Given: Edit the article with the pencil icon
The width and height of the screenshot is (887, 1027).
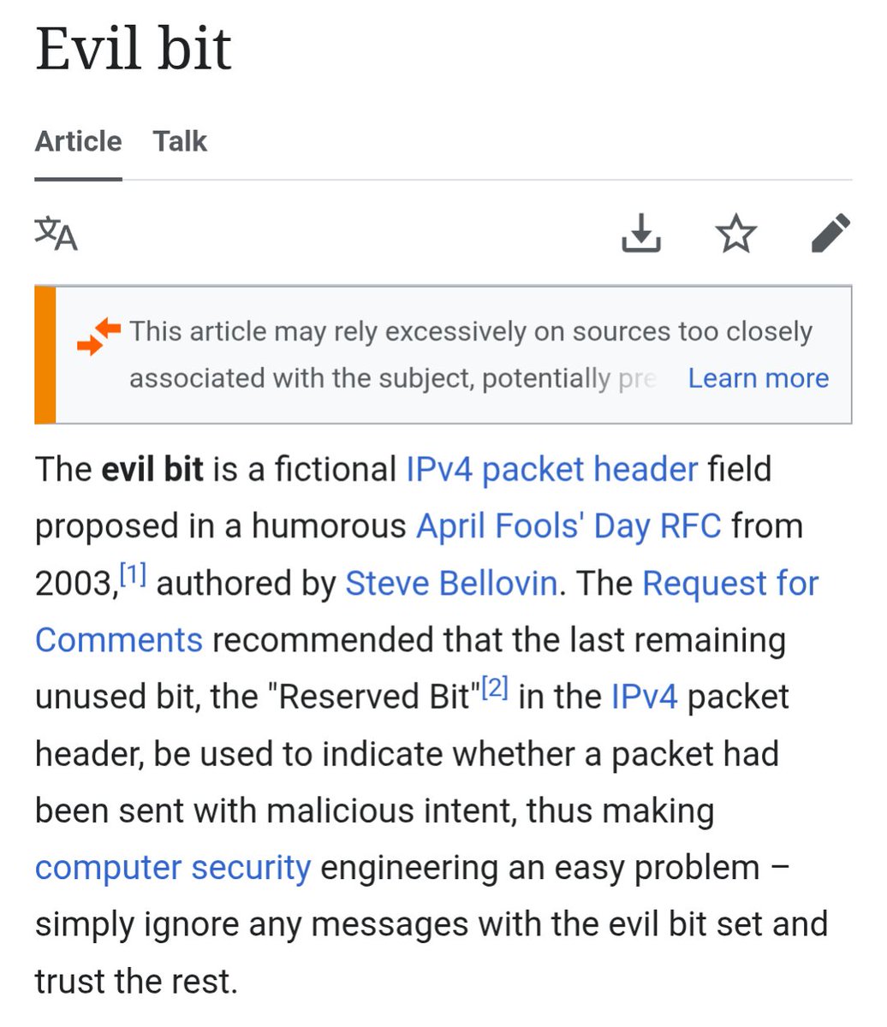Looking at the screenshot, I should 830,234.
